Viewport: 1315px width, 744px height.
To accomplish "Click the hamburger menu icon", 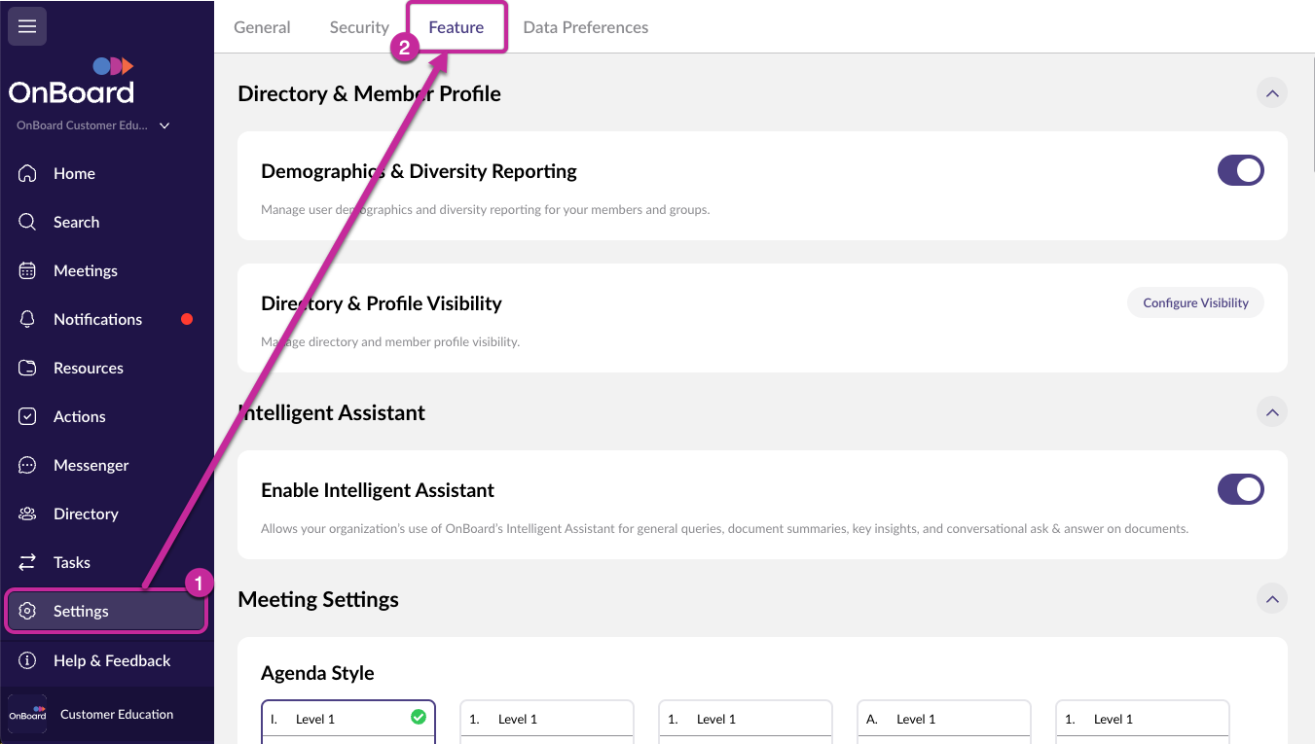I will click(27, 26).
